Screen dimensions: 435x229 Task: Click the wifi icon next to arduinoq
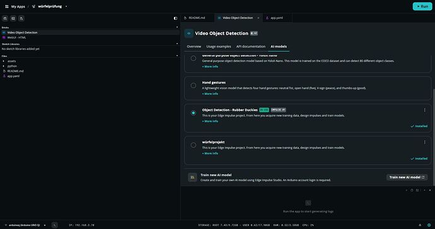[6, 225]
